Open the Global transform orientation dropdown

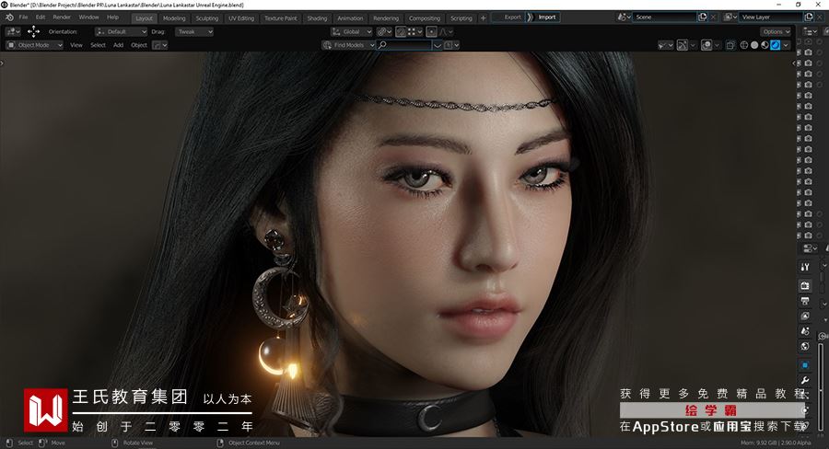(x=352, y=31)
